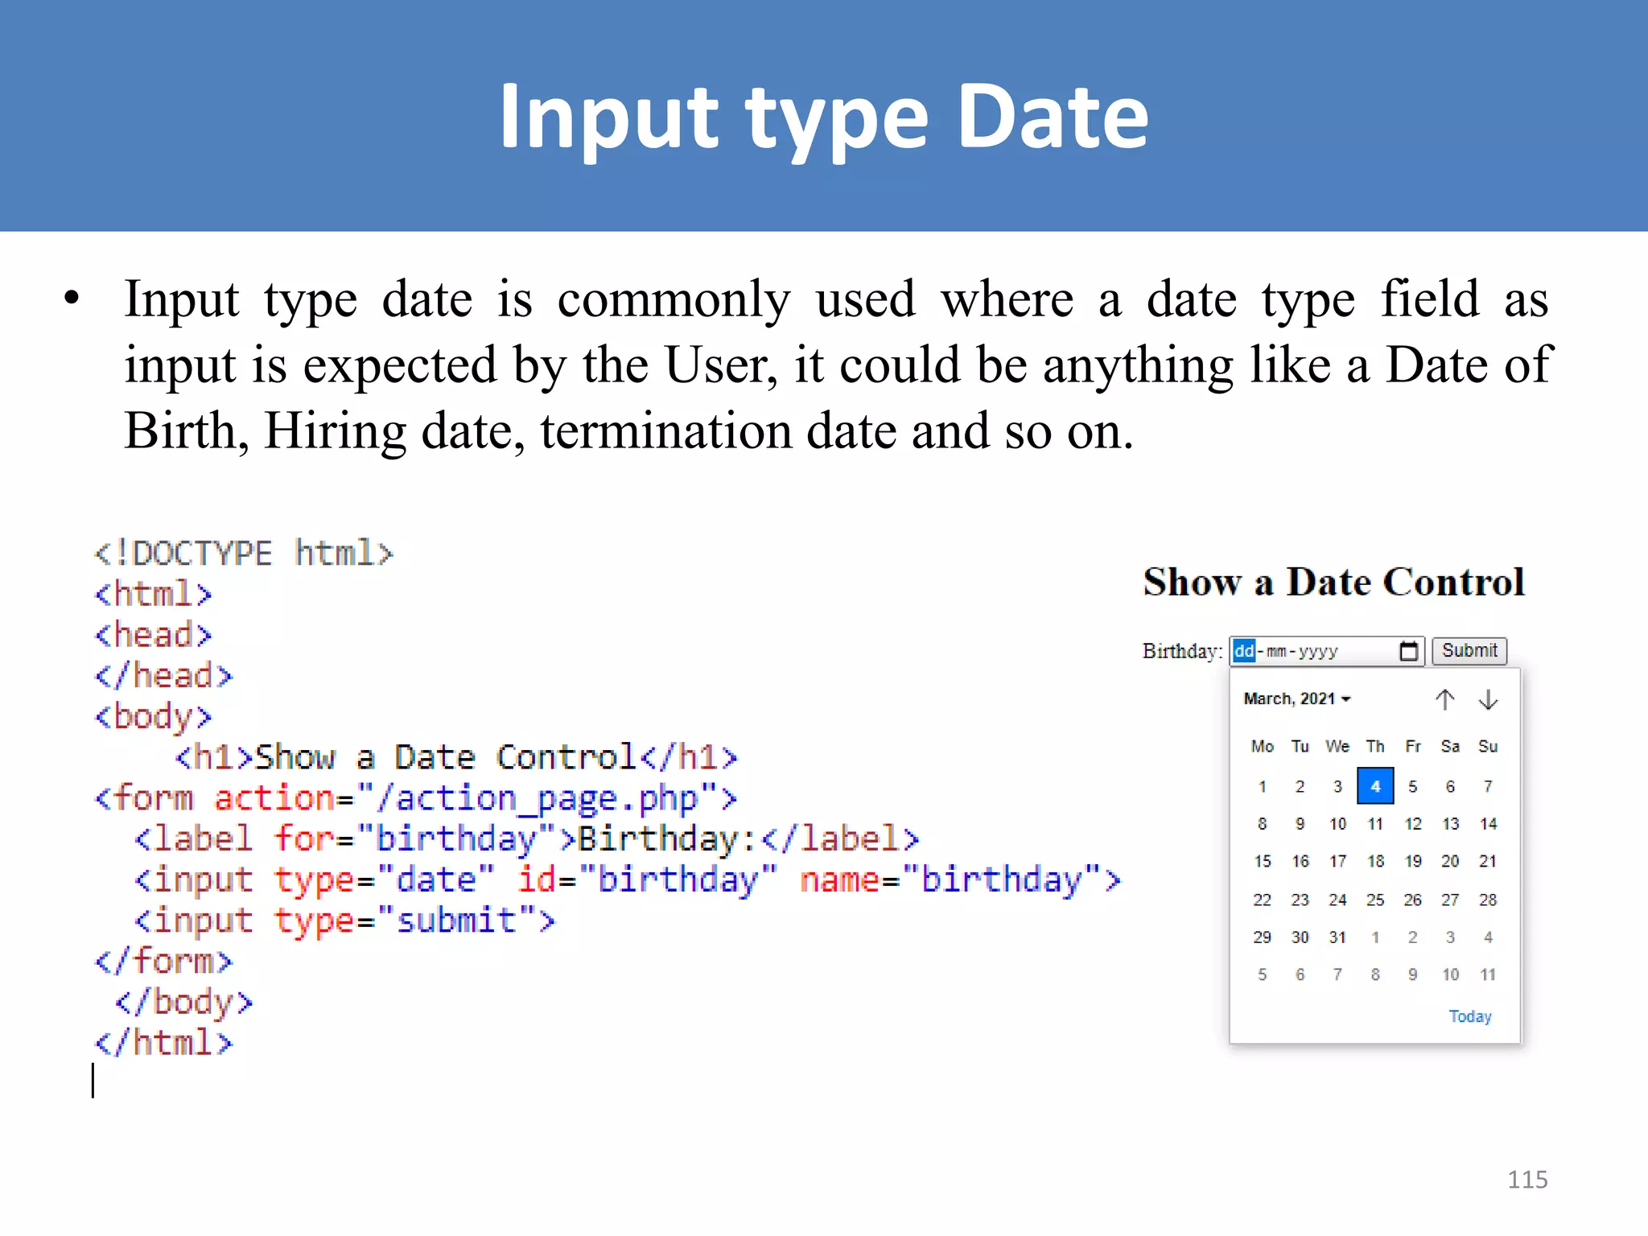
Task: Select March 18 in the calendar
Action: pyautogui.click(x=1375, y=862)
